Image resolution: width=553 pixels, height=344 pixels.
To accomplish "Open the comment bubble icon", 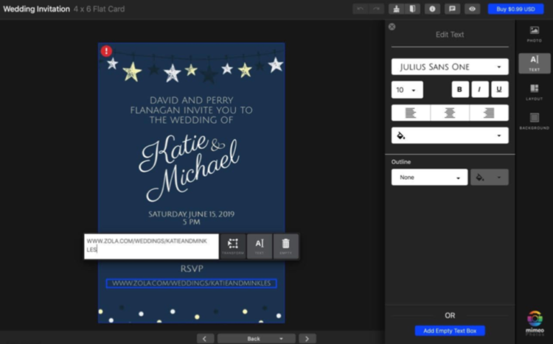I will (452, 9).
